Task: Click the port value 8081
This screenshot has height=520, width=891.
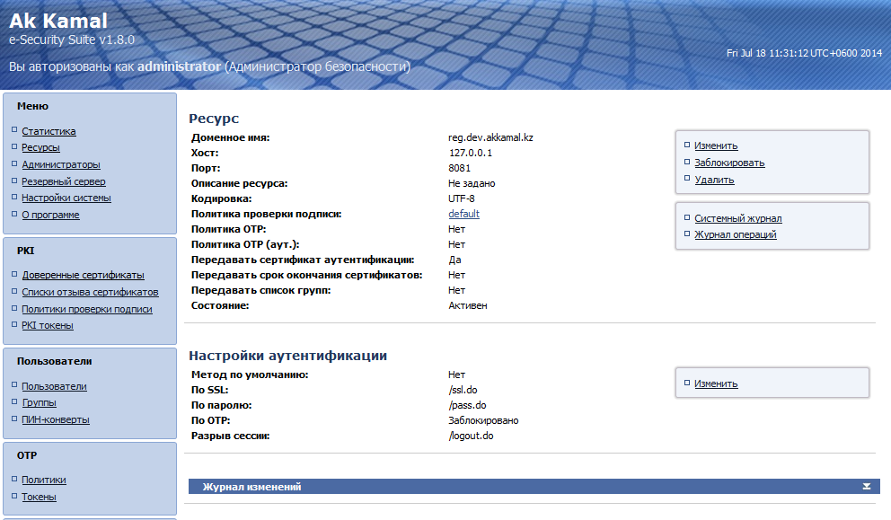Action: point(459,168)
